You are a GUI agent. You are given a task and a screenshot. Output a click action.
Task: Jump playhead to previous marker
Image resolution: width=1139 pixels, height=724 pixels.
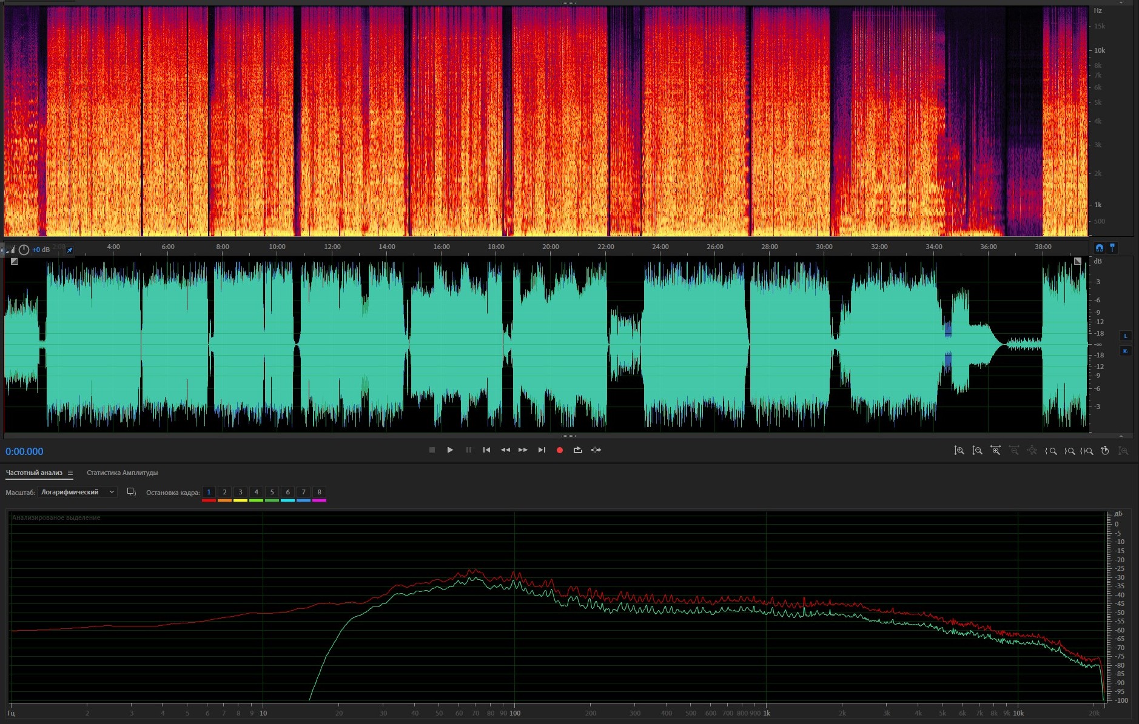tap(486, 450)
